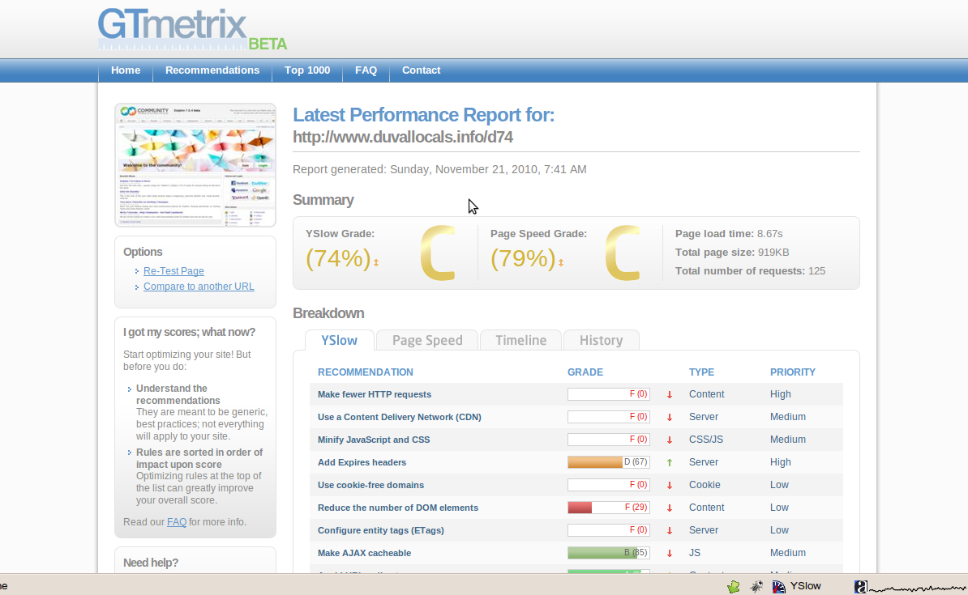Screen dimensions: 968x595
Task: Click the arrow icon beside YSlow 74% score
Action: (x=376, y=262)
